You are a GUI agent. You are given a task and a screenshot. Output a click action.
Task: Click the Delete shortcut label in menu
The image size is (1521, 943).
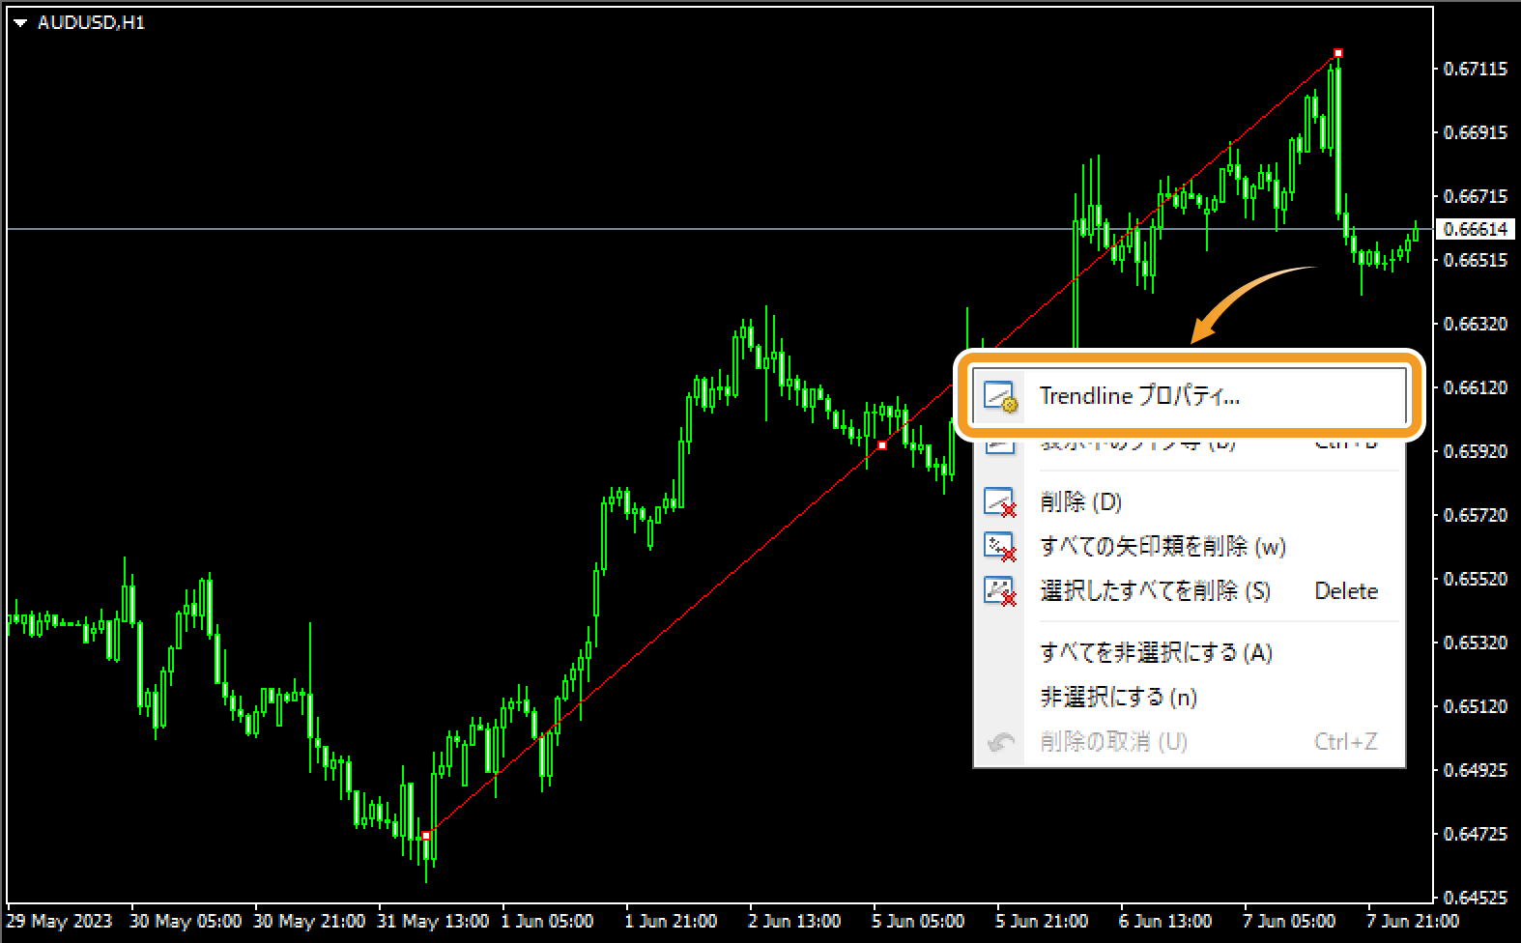coord(1346,591)
